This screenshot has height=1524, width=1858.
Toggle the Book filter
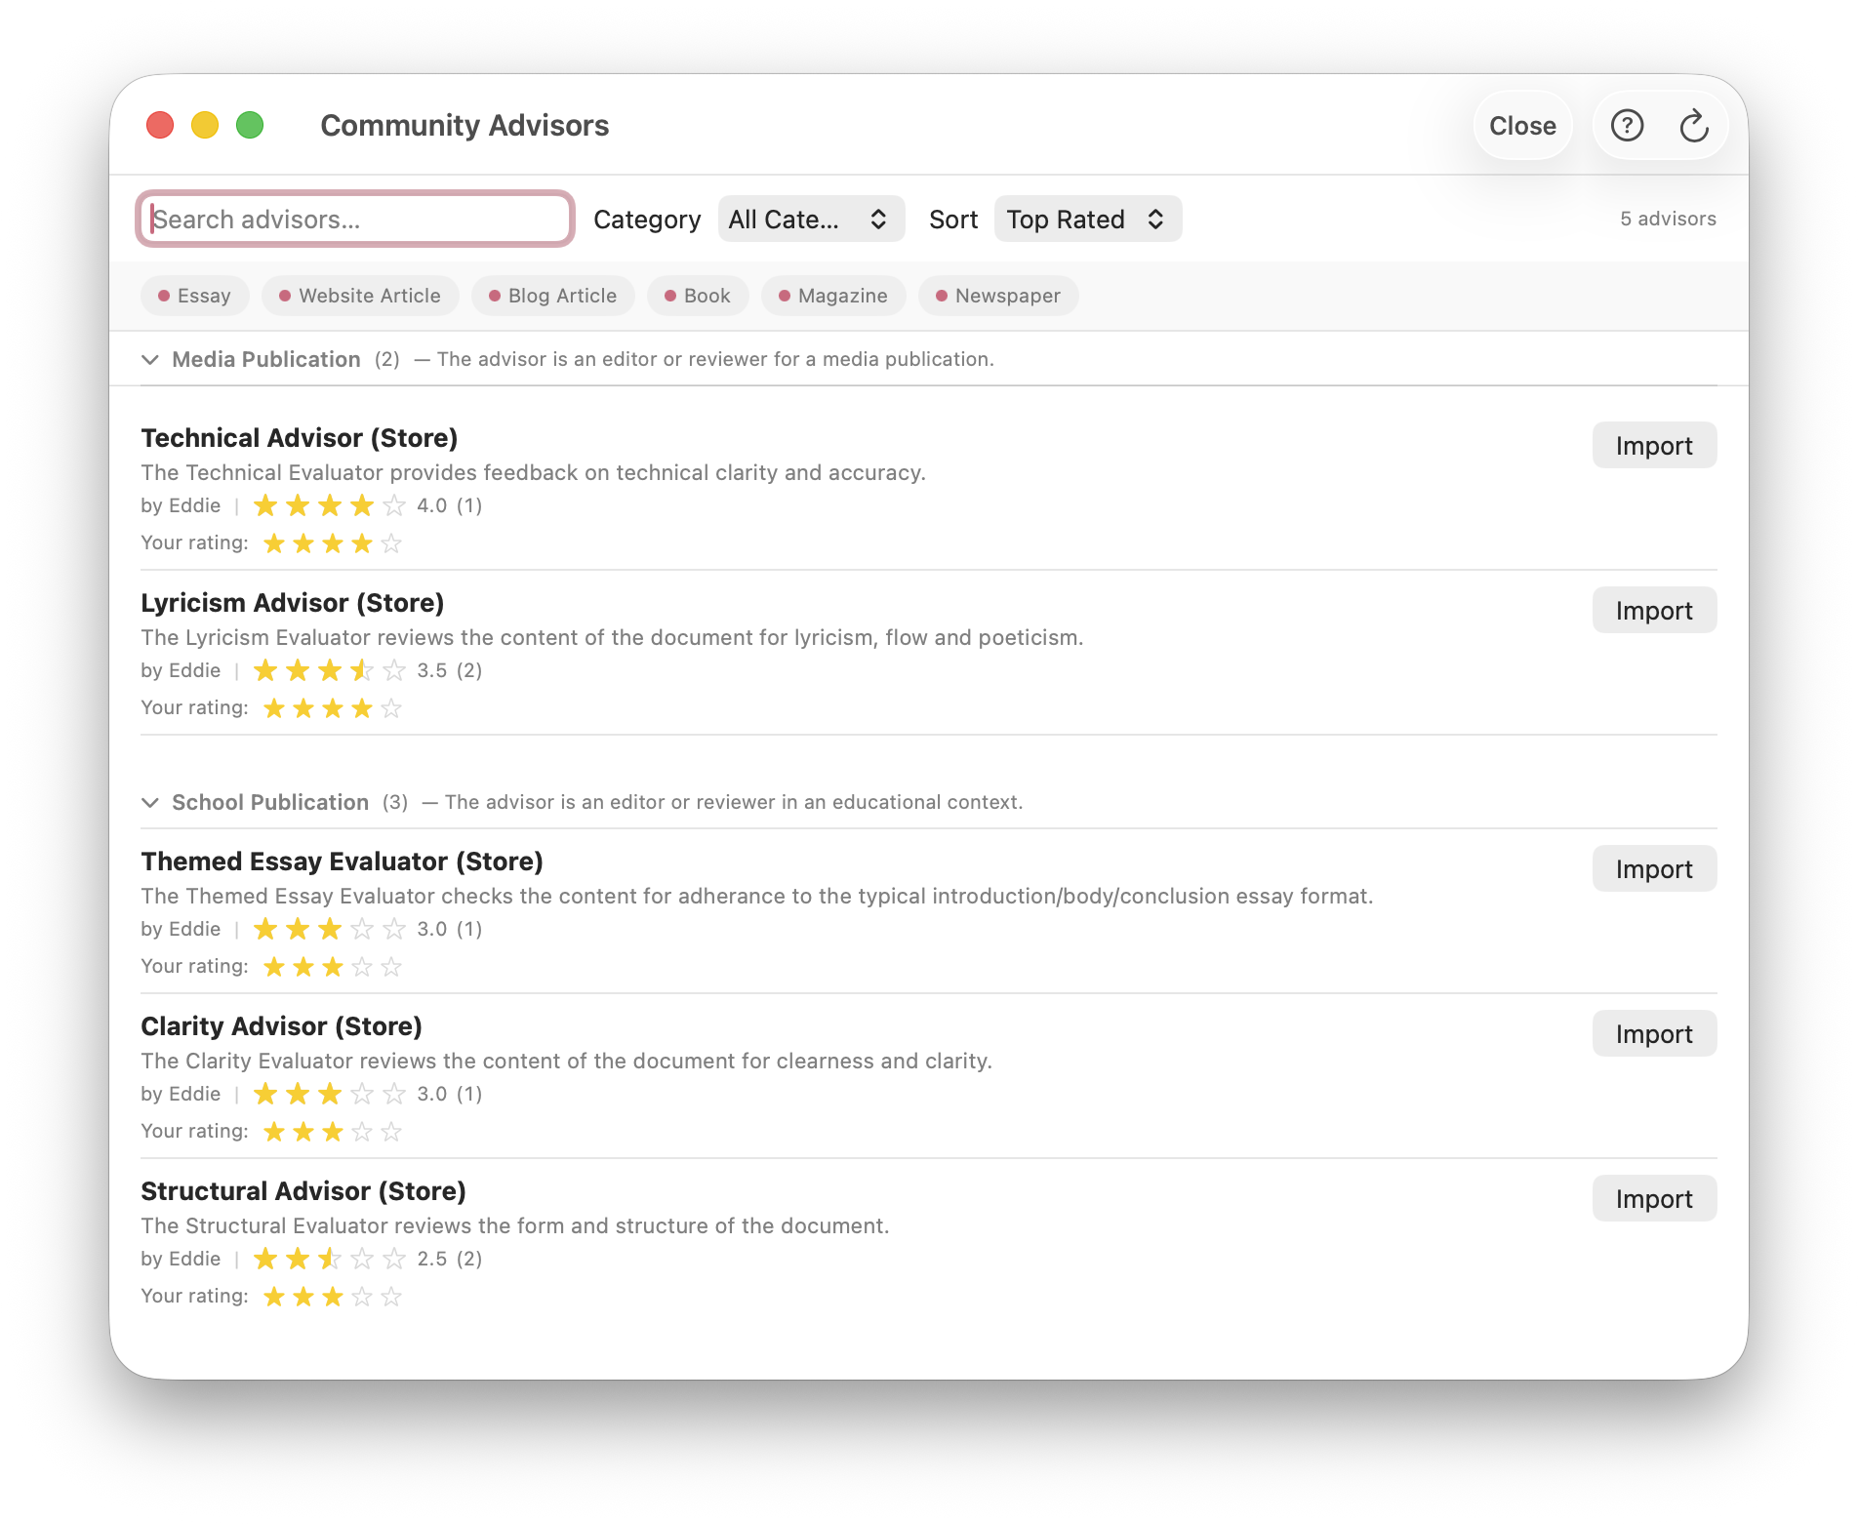coord(697,296)
